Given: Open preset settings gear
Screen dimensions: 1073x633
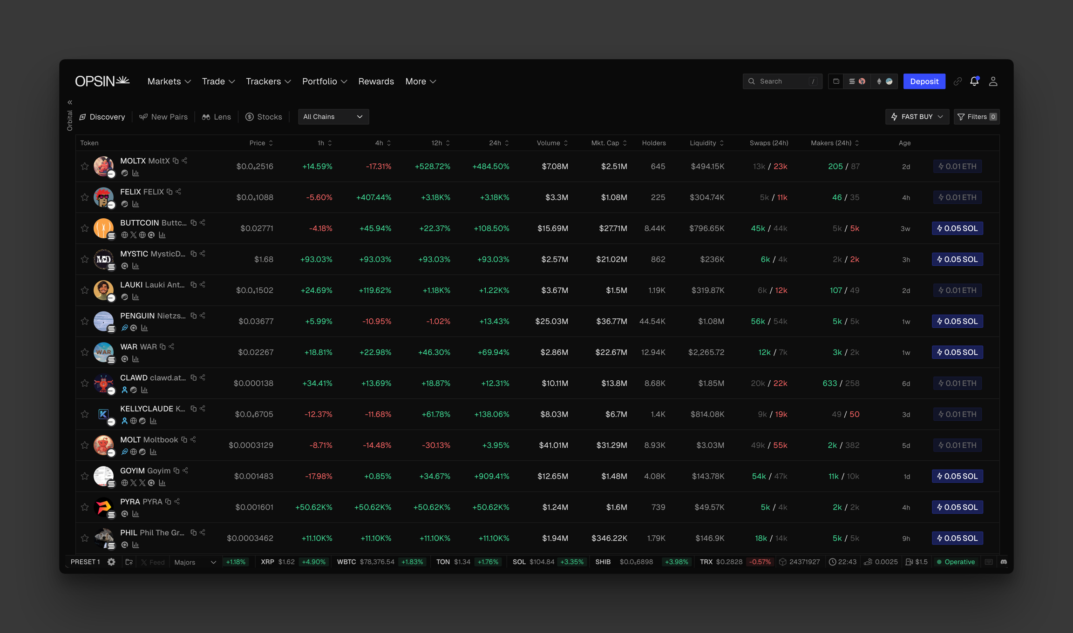Looking at the screenshot, I should (x=111, y=562).
